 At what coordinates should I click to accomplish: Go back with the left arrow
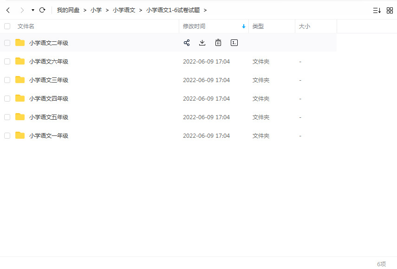[x=8, y=10]
